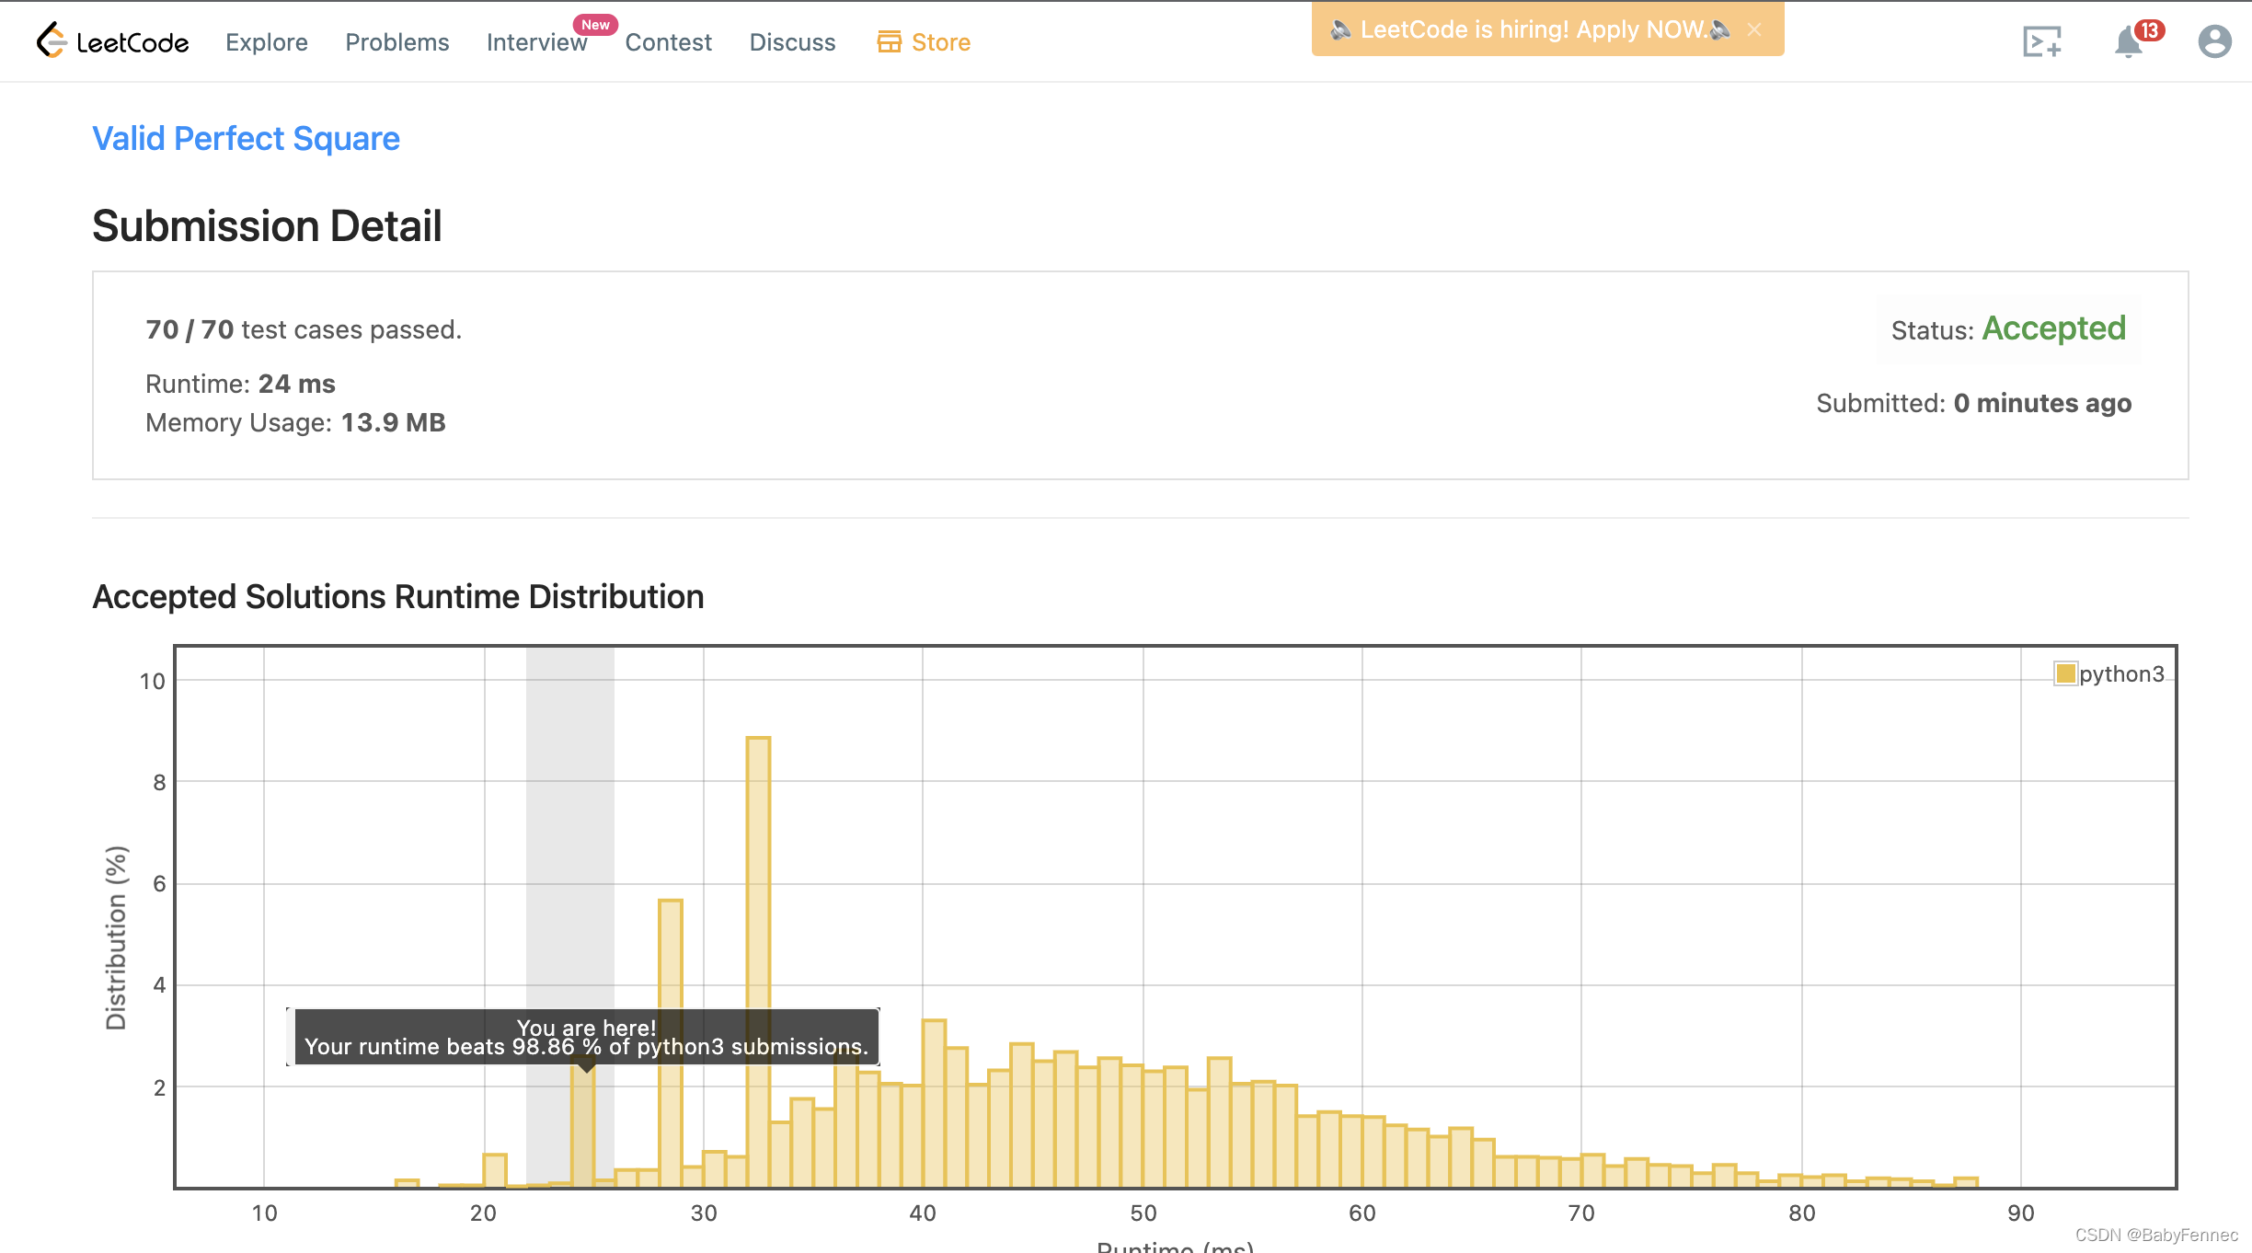Dismiss the hiring banner with X
This screenshot has height=1253, width=2252.
click(x=1754, y=29)
